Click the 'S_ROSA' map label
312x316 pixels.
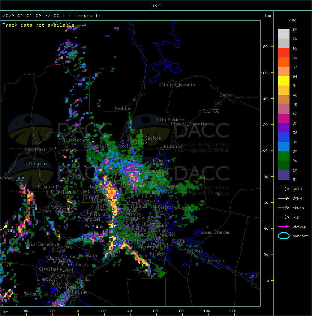178,241
